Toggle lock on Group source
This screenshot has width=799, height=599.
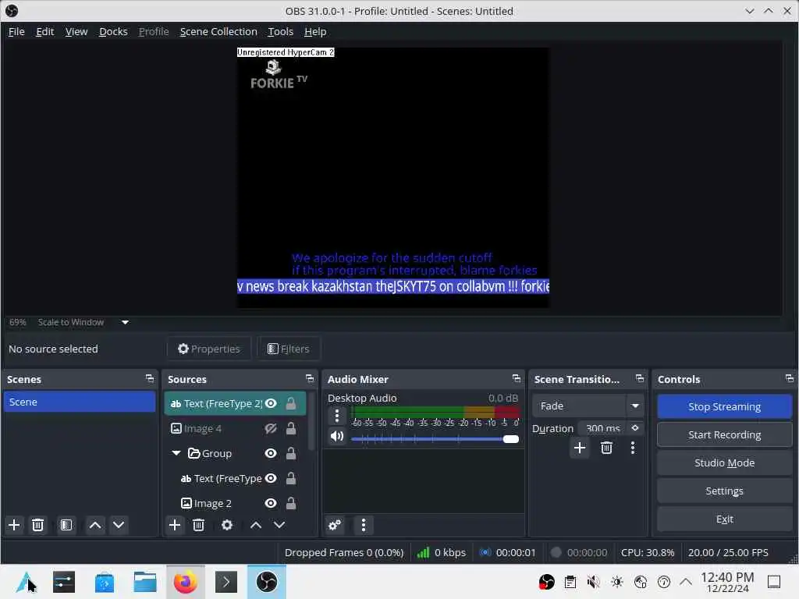click(x=291, y=453)
